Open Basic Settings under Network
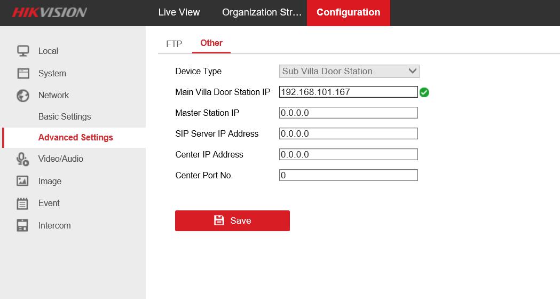 65,116
